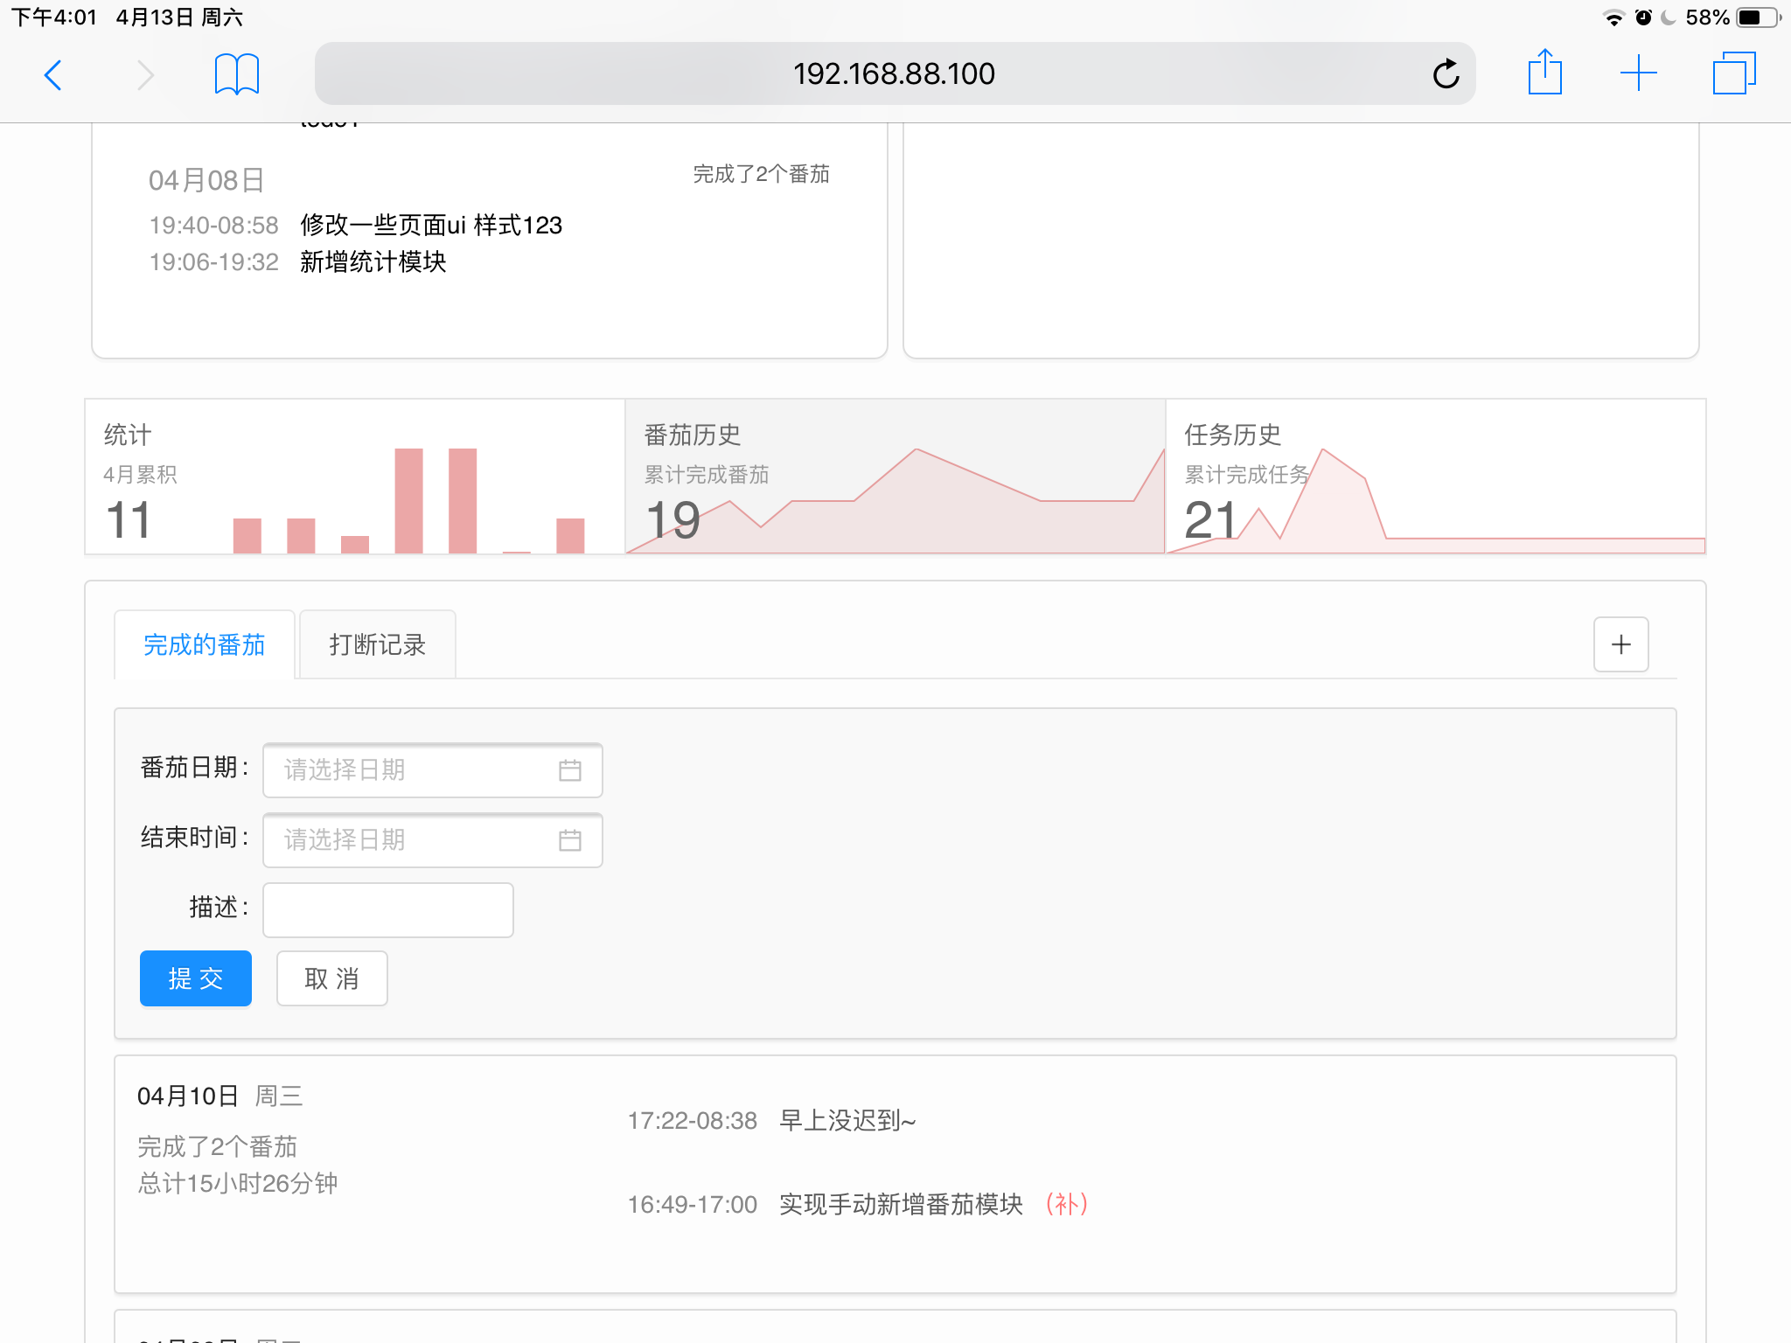Click the 完成了2个番茄 label near 04月08日

pyautogui.click(x=761, y=174)
